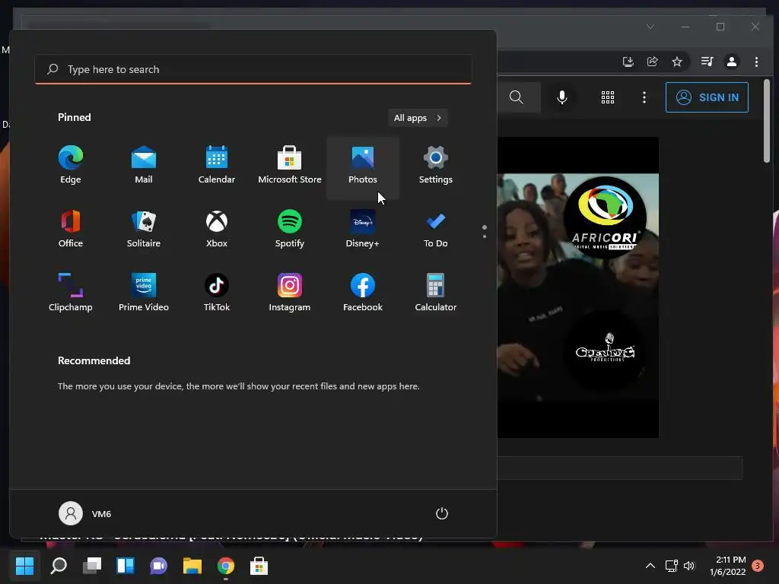Click the power button in Start menu
The image size is (779, 584).
click(x=442, y=513)
